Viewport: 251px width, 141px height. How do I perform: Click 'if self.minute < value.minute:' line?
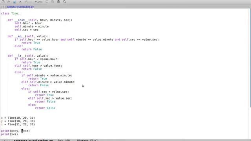pyautogui.click(x=47, y=76)
